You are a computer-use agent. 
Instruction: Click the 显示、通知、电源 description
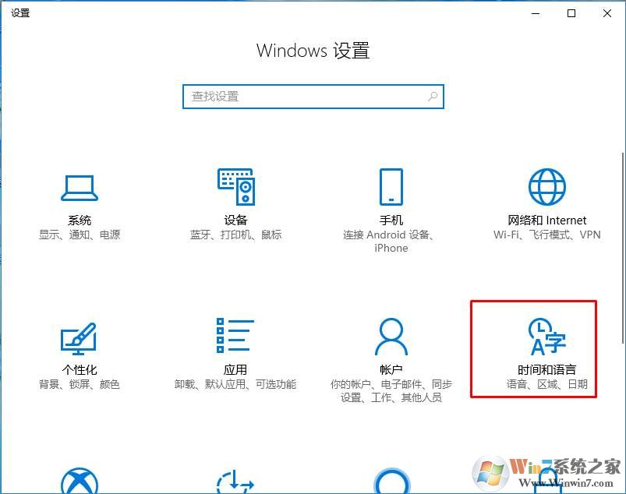80,235
